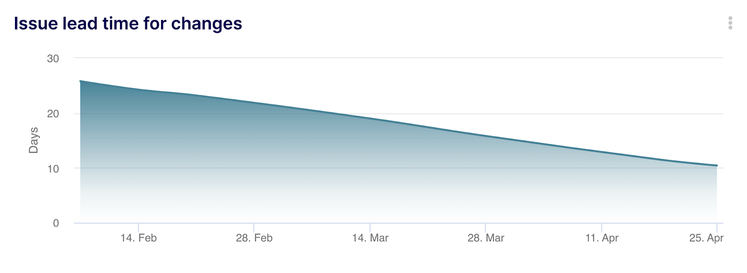Click the "Issue lead time for changes" title

(128, 23)
